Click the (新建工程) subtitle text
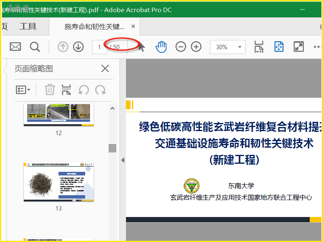The image size is (323, 242). point(234,160)
